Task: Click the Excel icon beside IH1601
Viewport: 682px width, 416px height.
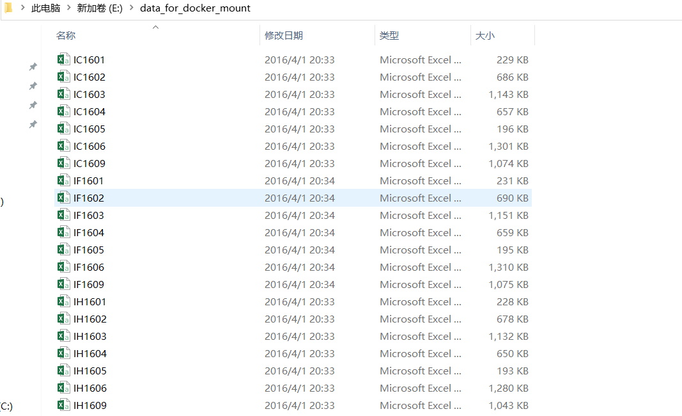Action: coord(63,301)
